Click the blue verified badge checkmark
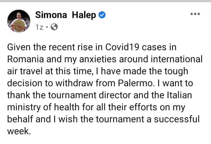211x144 pixels. pos(102,15)
